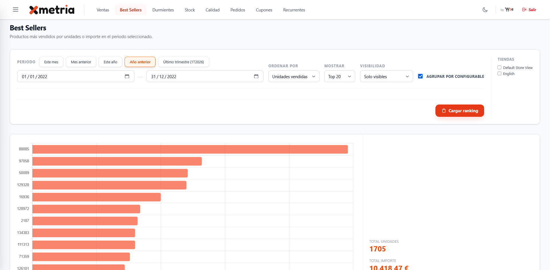550x270 pixels.
Task: Click the Cargar ranking button
Action: pyautogui.click(x=459, y=111)
